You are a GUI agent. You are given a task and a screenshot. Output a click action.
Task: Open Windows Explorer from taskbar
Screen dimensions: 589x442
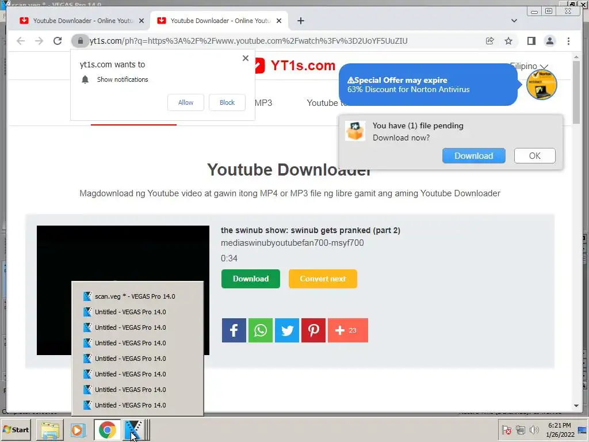click(x=50, y=430)
